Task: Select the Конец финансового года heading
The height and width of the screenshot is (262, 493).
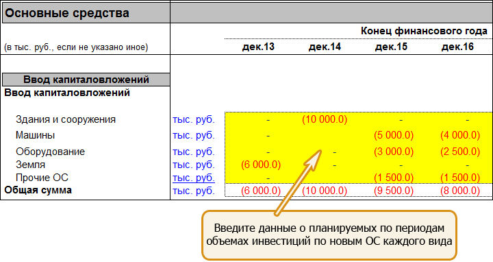Action: [x=424, y=31]
